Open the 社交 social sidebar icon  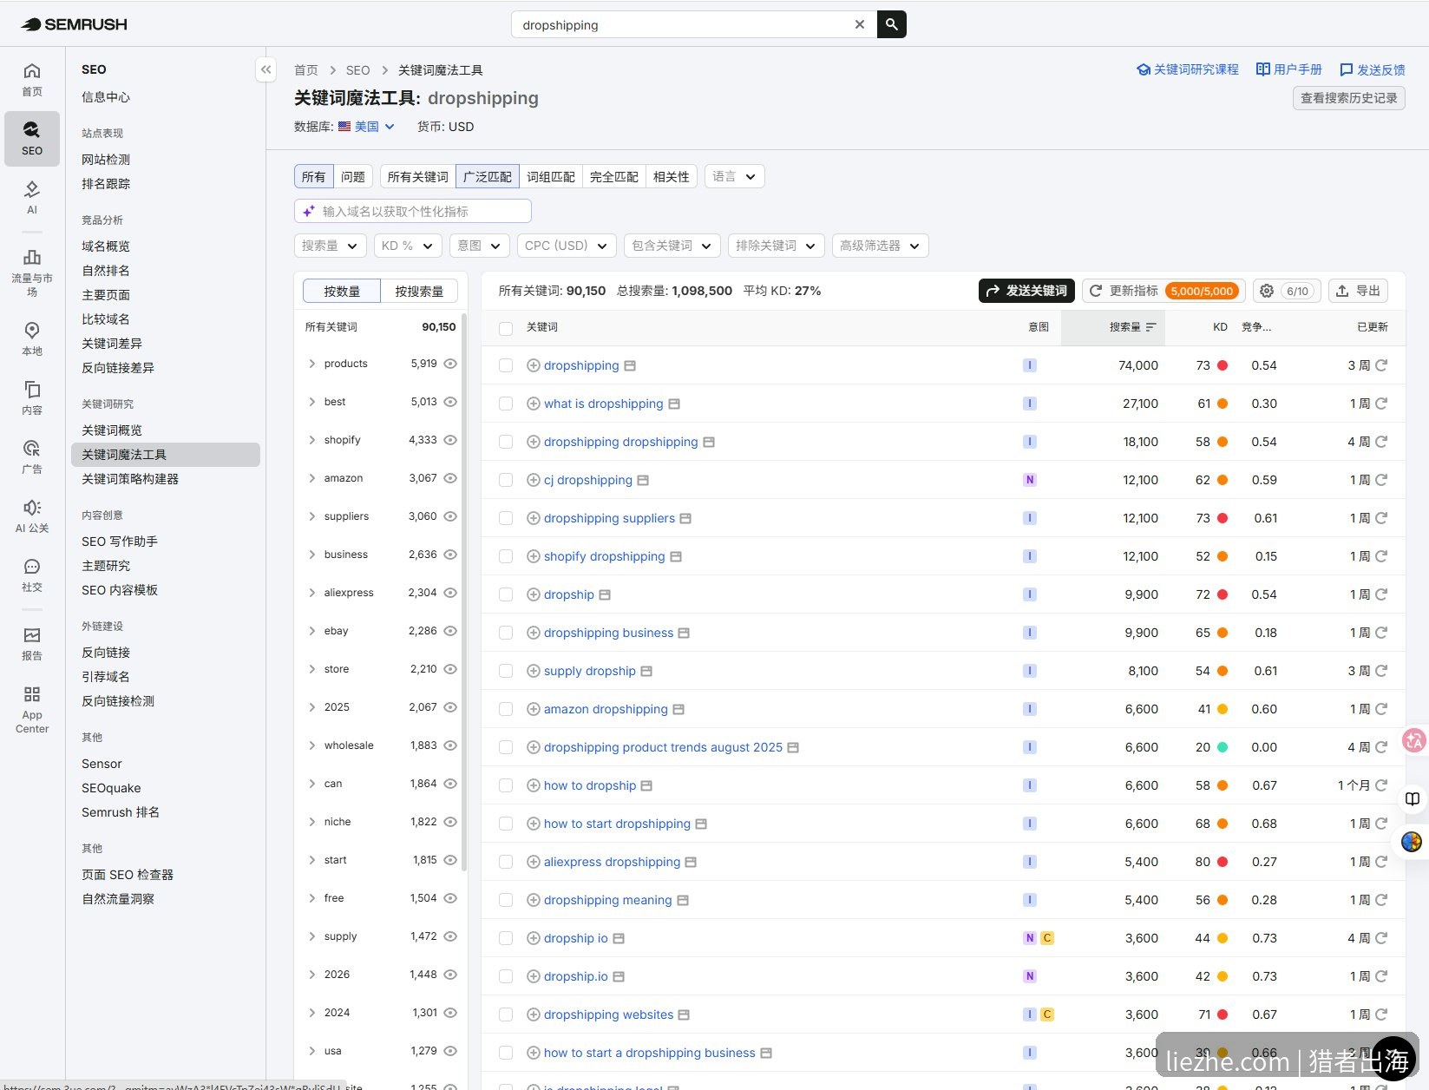[x=32, y=575]
